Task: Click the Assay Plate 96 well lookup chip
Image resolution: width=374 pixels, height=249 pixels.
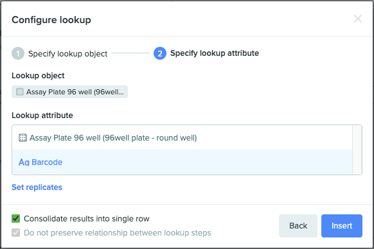Action: point(69,92)
